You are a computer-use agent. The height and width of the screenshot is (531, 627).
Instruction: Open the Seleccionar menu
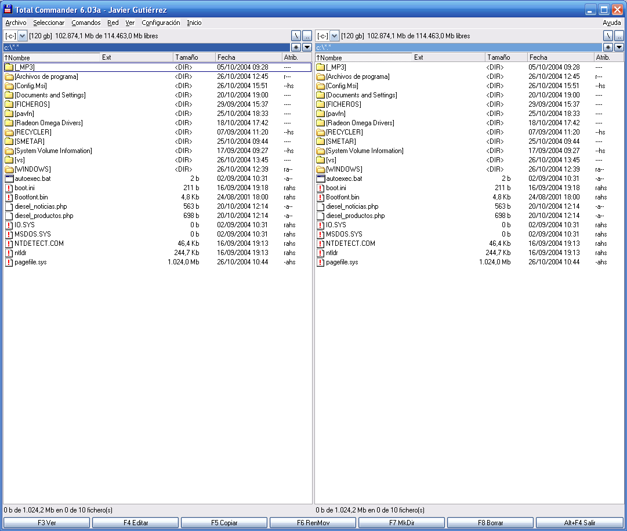pyautogui.click(x=49, y=23)
